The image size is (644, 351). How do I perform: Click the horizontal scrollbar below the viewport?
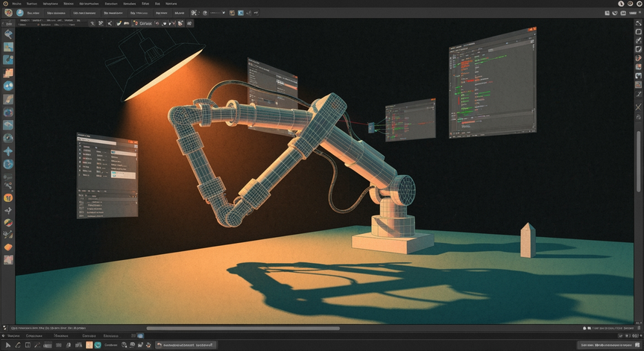(x=243, y=329)
